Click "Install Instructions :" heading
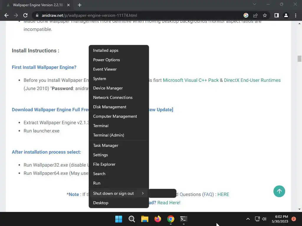Viewport: 302px width, 226px height. [35, 51]
